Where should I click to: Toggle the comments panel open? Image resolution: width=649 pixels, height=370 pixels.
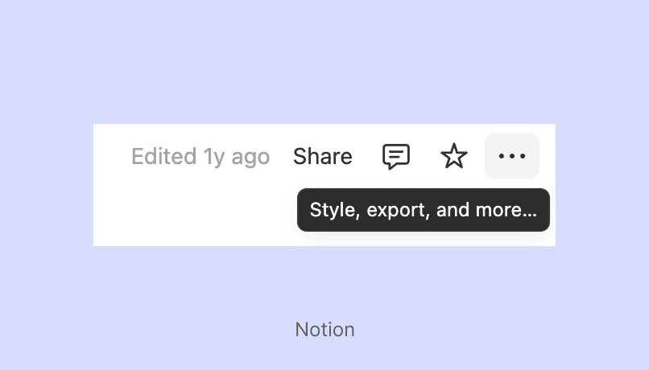tap(396, 156)
